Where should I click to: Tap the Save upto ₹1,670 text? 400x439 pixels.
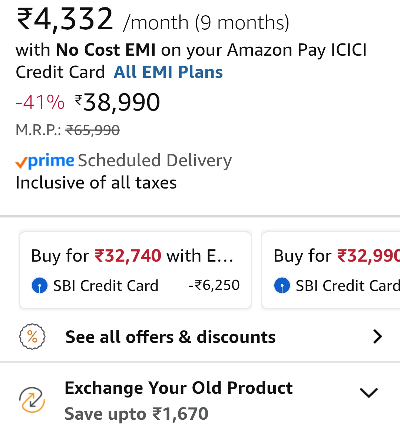click(136, 414)
